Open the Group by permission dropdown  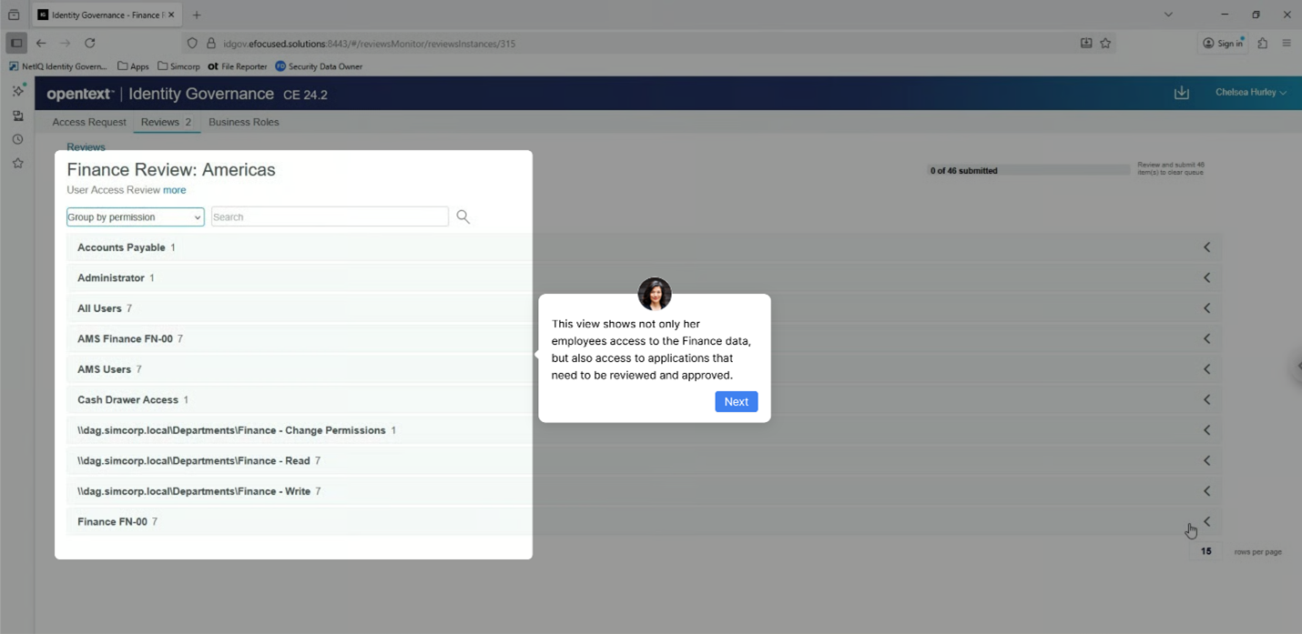click(135, 216)
